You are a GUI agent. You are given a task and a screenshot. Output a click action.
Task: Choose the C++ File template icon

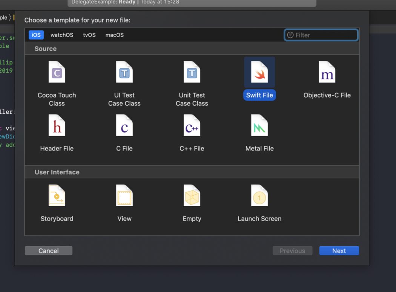pyautogui.click(x=192, y=125)
